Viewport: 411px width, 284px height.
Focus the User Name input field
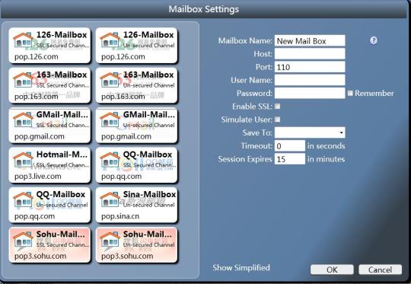(310, 80)
